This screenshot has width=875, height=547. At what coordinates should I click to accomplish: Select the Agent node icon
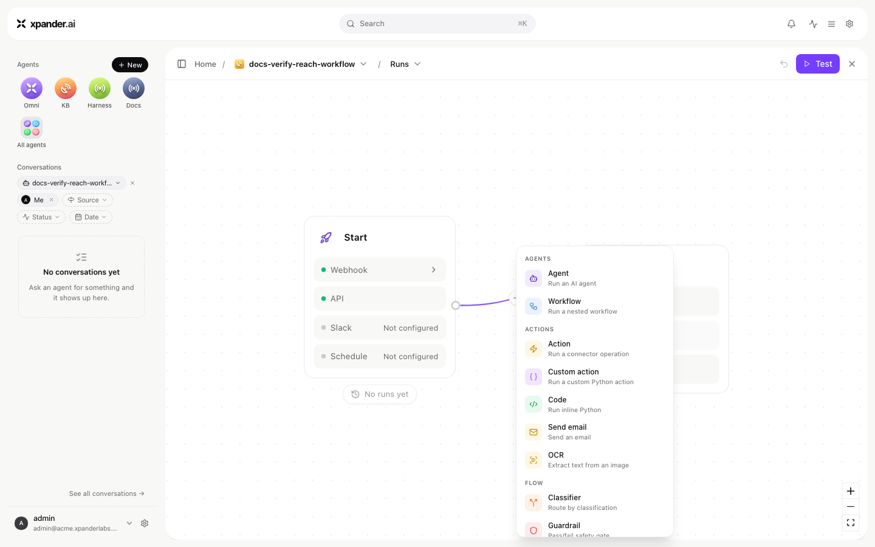pyautogui.click(x=534, y=278)
